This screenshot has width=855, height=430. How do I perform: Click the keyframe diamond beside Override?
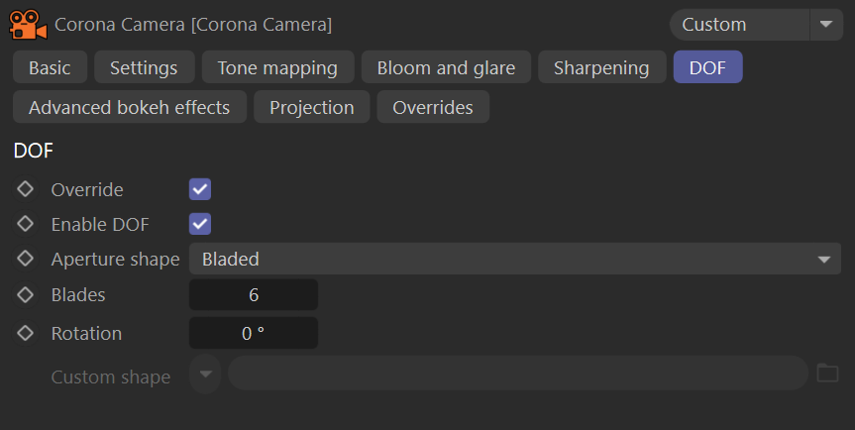coord(25,189)
